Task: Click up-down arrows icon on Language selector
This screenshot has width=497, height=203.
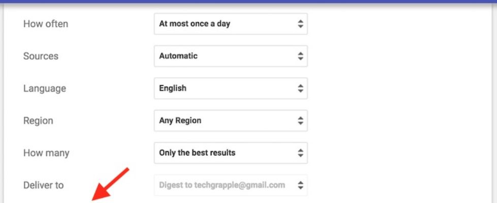Action: pyautogui.click(x=300, y=88)
